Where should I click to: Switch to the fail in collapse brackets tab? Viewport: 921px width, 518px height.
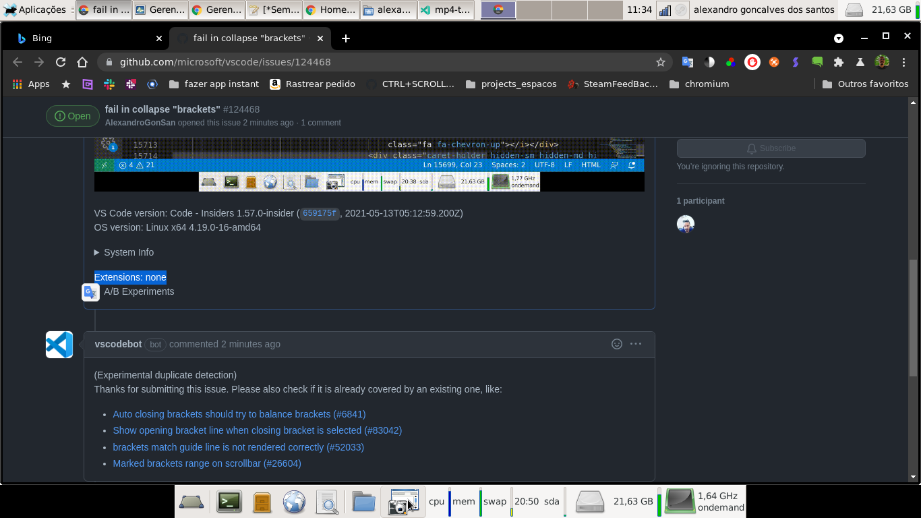249,38
